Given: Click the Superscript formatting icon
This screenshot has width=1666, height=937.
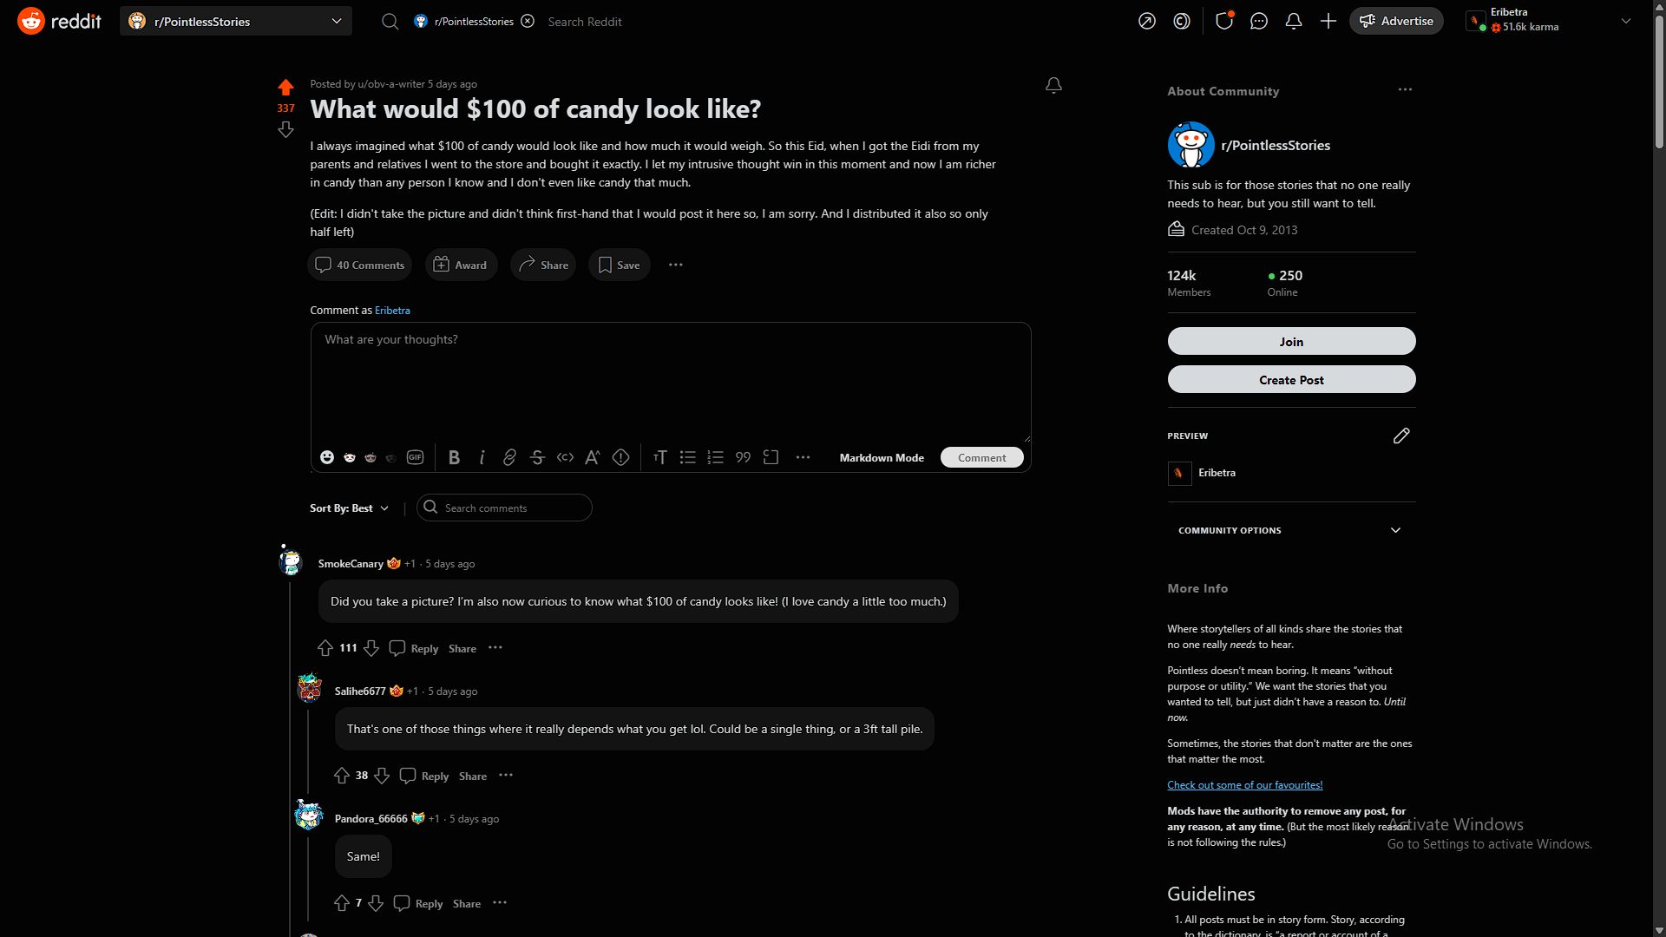Looking at the screenshot, I should pos(593,457).
